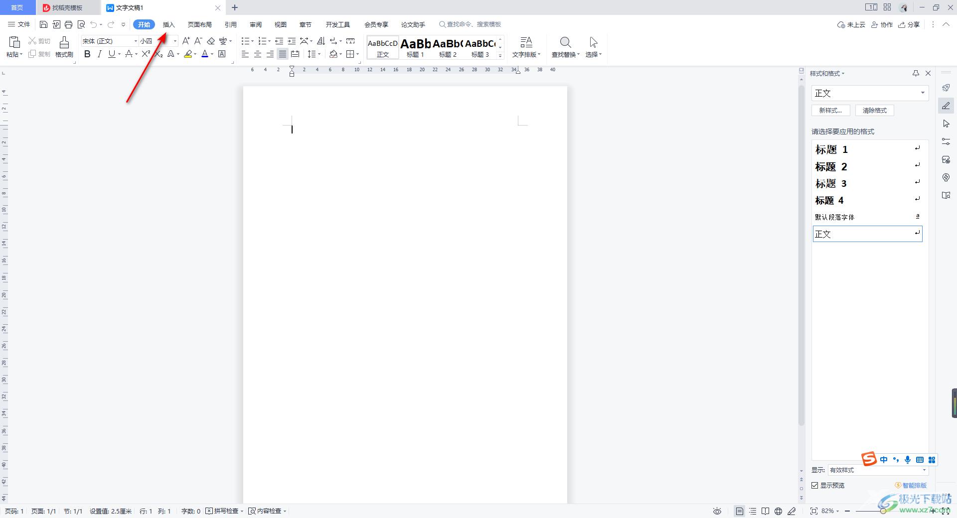Open 显示 有效样式 dropdown

coord(878,470)
